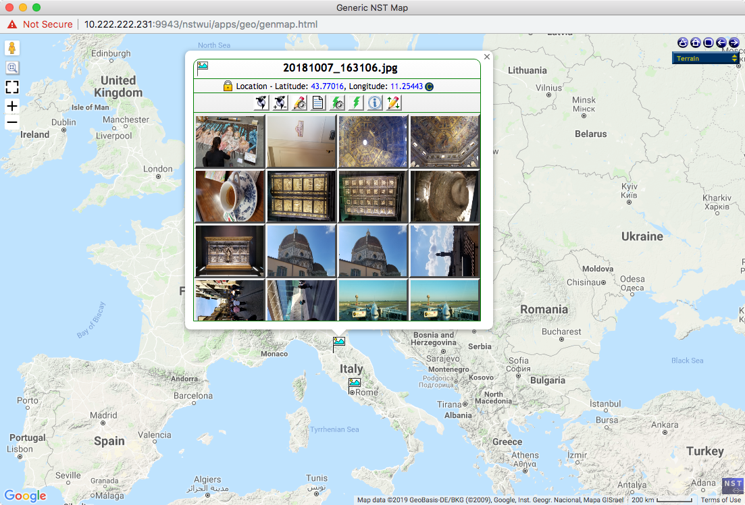Click the first globe map icon in popup toolbar
The height and width of the screenshot is (505, 745).
pos(261,102)
